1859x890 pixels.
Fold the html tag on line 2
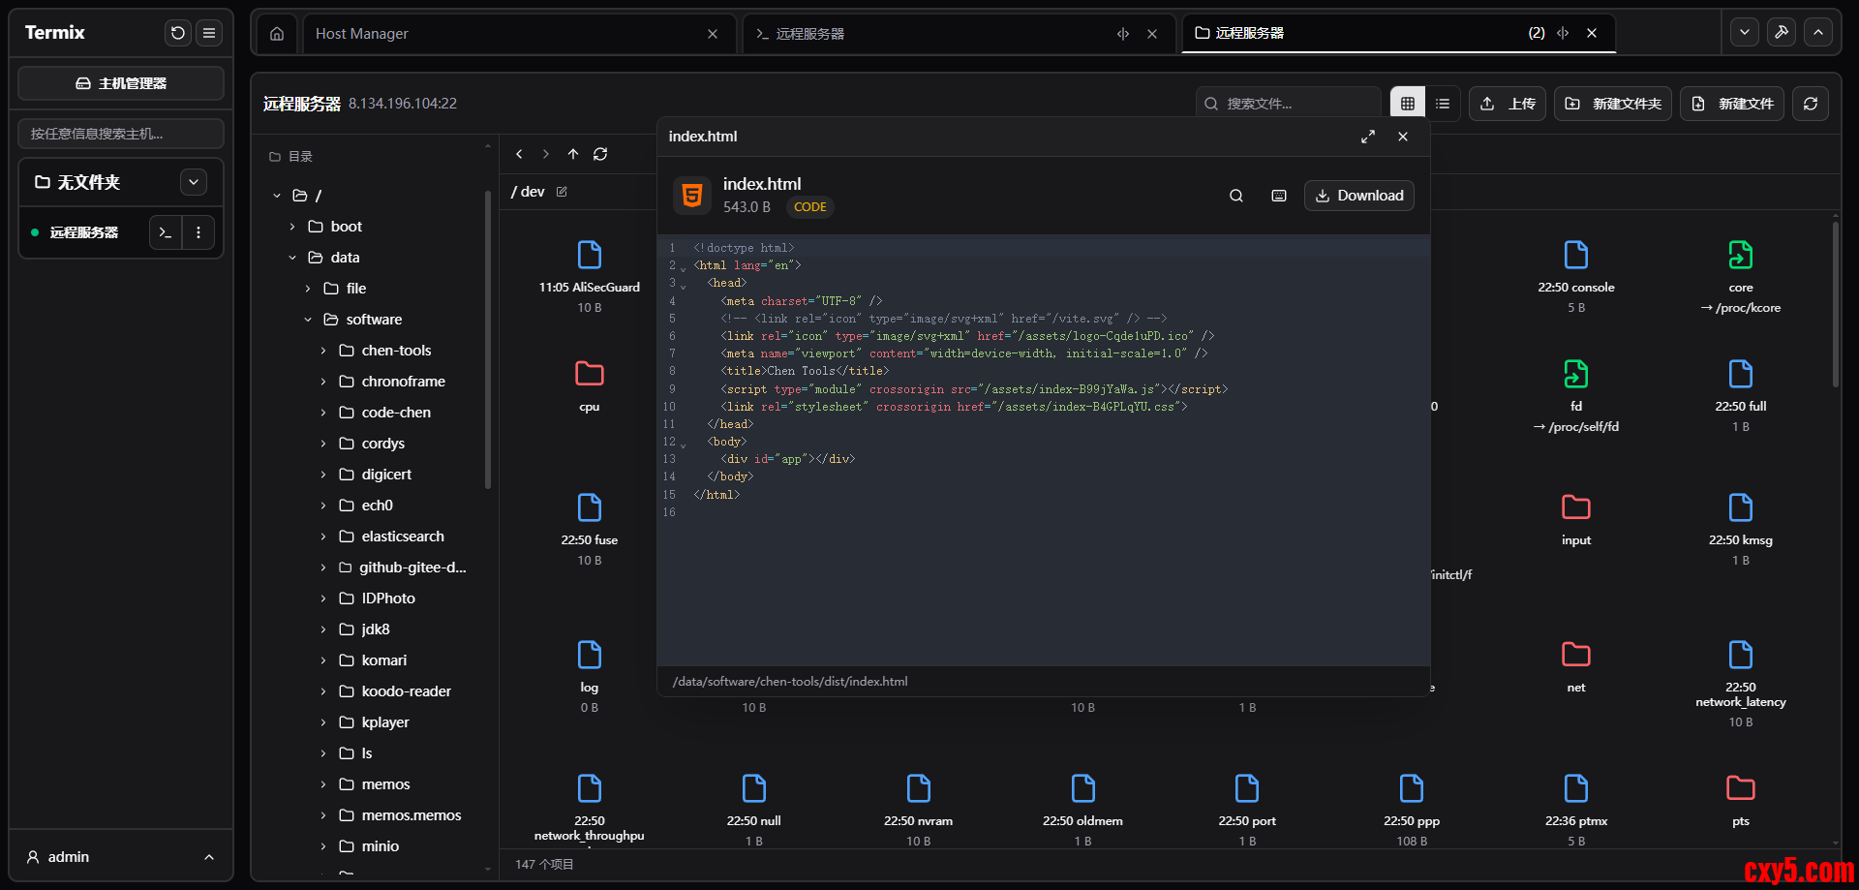point(684,268)
